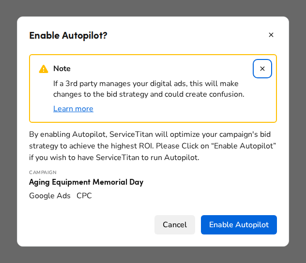Click the "By enabling Autopilot, ServiceTitan" line
Screen dimensions: 306x263
click(x=150, y=134)
